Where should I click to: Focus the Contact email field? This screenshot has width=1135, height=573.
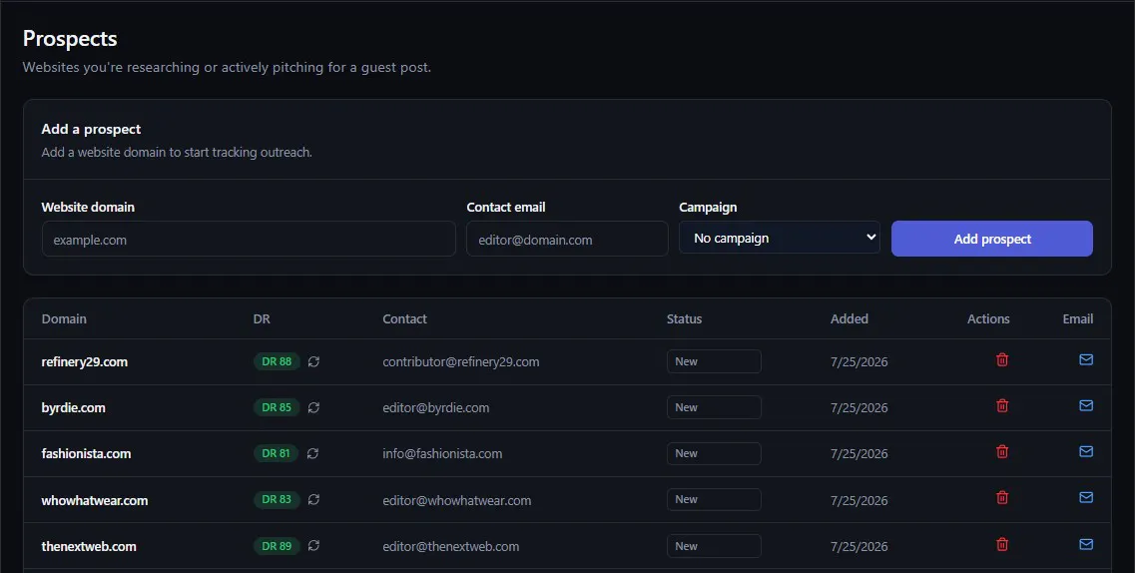(x=567, y=239)
